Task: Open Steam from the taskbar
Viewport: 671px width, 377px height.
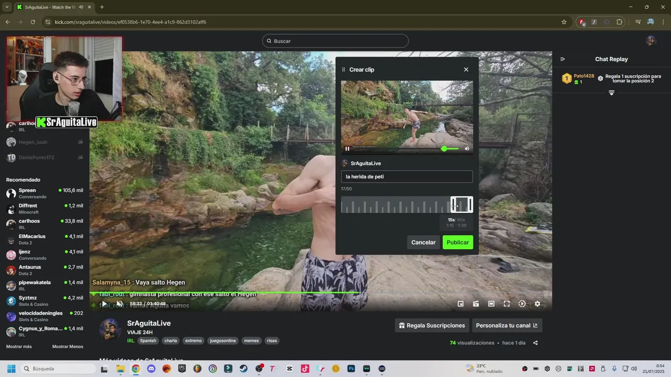Action: click(243, 369)
